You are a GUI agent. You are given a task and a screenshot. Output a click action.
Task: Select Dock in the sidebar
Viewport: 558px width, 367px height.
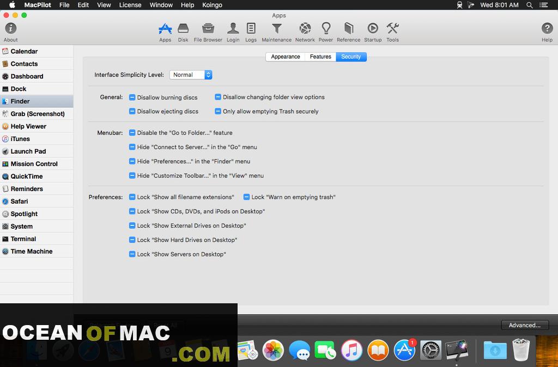pos(37,89)
